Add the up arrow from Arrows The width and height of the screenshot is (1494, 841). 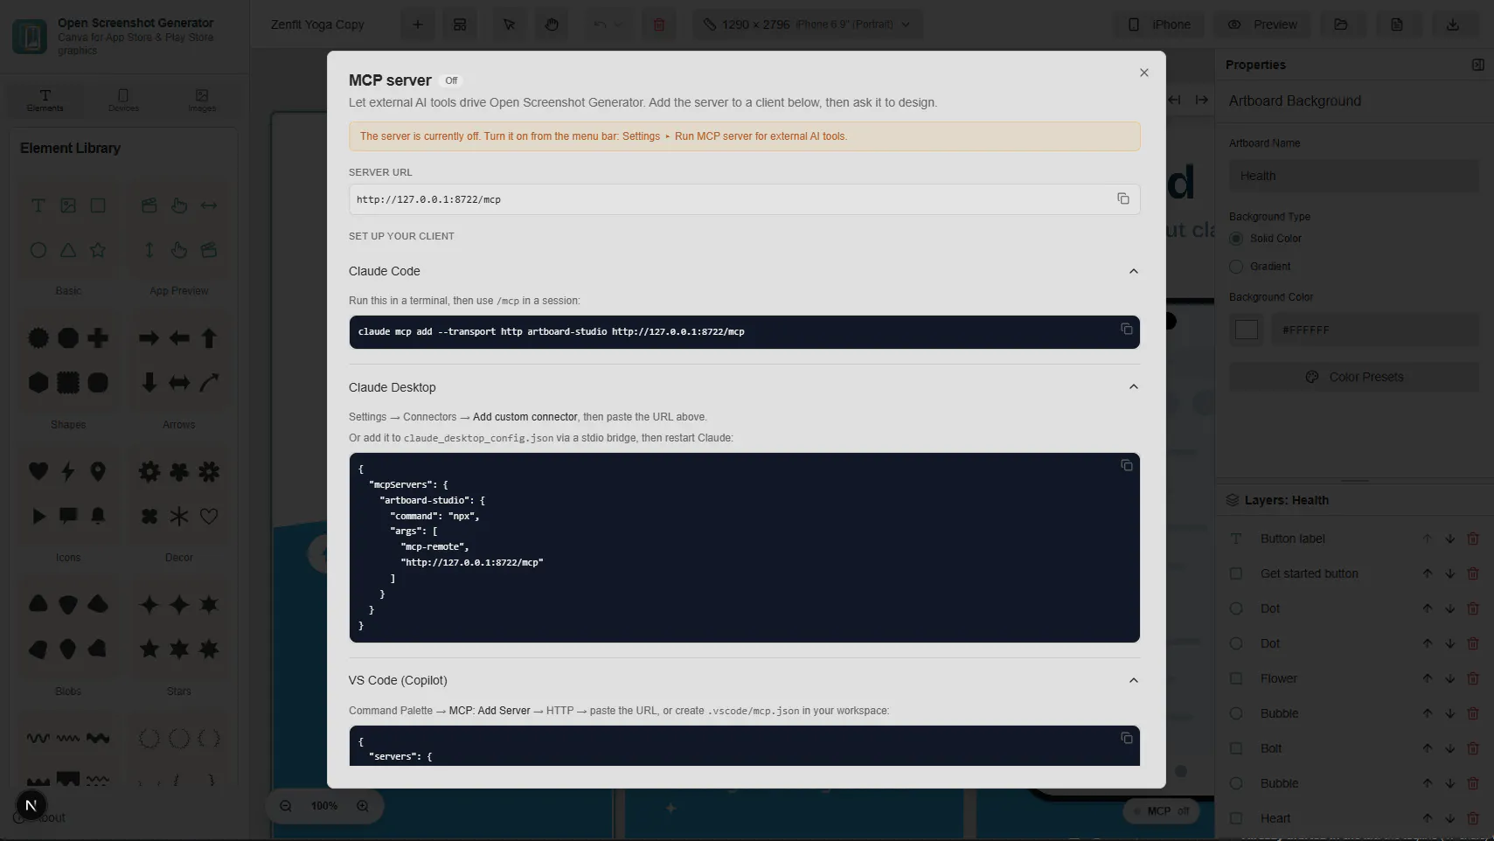pos(209,337)
